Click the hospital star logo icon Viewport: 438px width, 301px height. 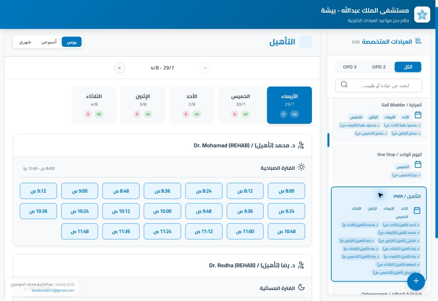coord(422,15)
